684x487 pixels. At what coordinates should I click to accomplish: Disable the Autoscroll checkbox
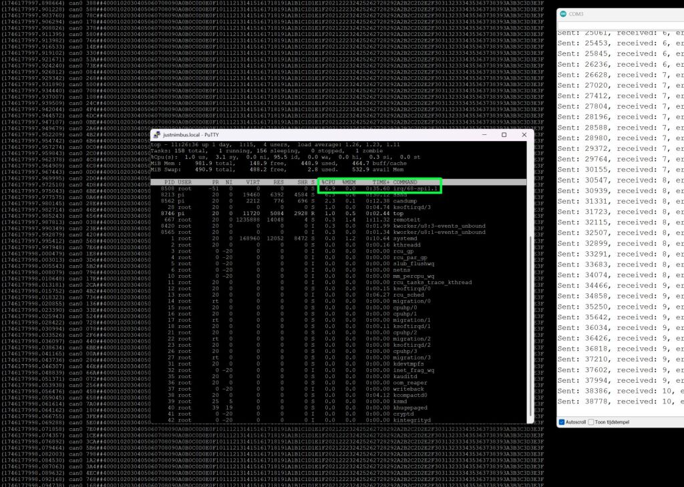tap(561, 422)
